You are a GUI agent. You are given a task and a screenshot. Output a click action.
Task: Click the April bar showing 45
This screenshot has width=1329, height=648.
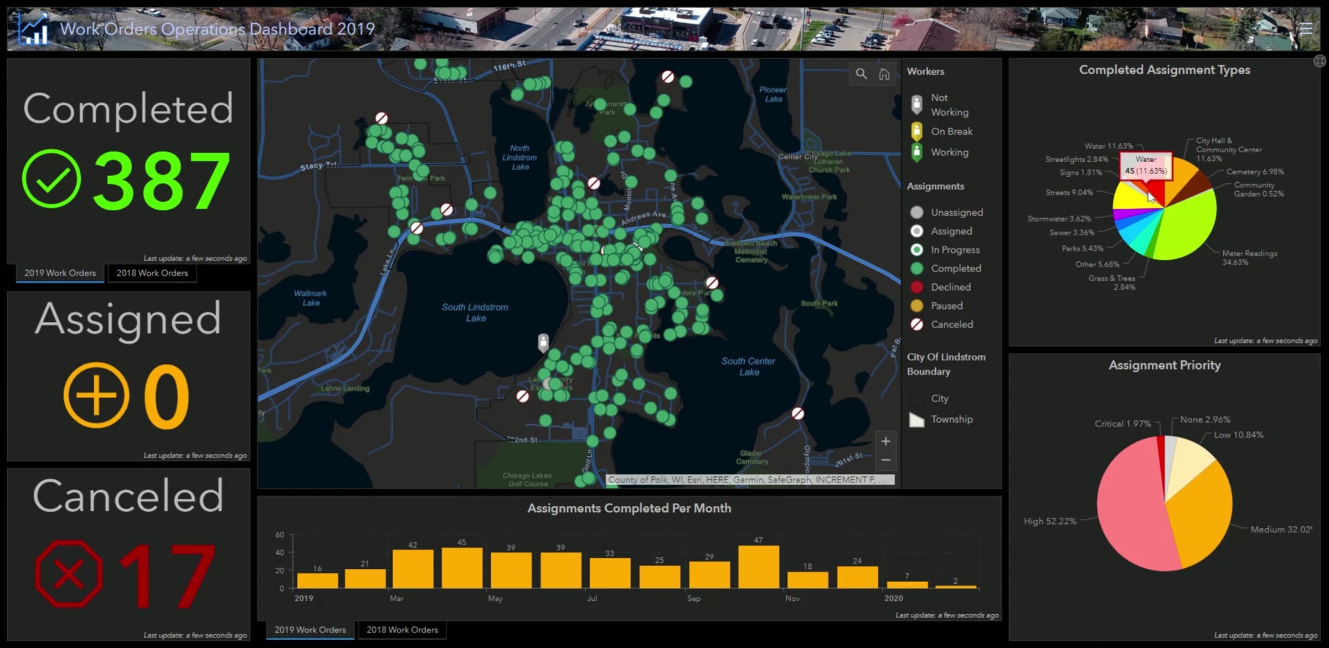tap(462, 568)
